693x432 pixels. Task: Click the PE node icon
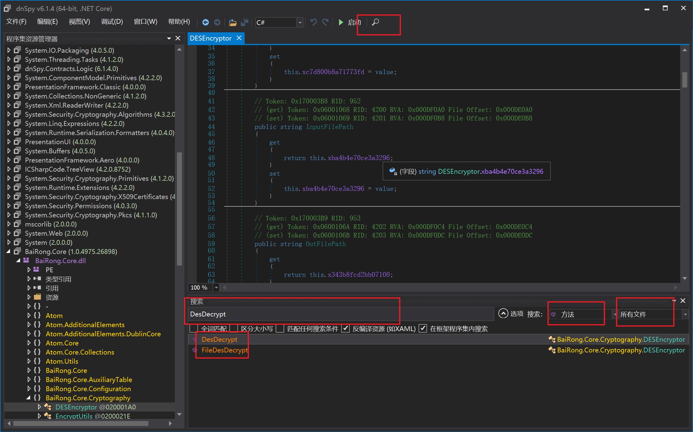pyautogui.click(x=37, y=270)
